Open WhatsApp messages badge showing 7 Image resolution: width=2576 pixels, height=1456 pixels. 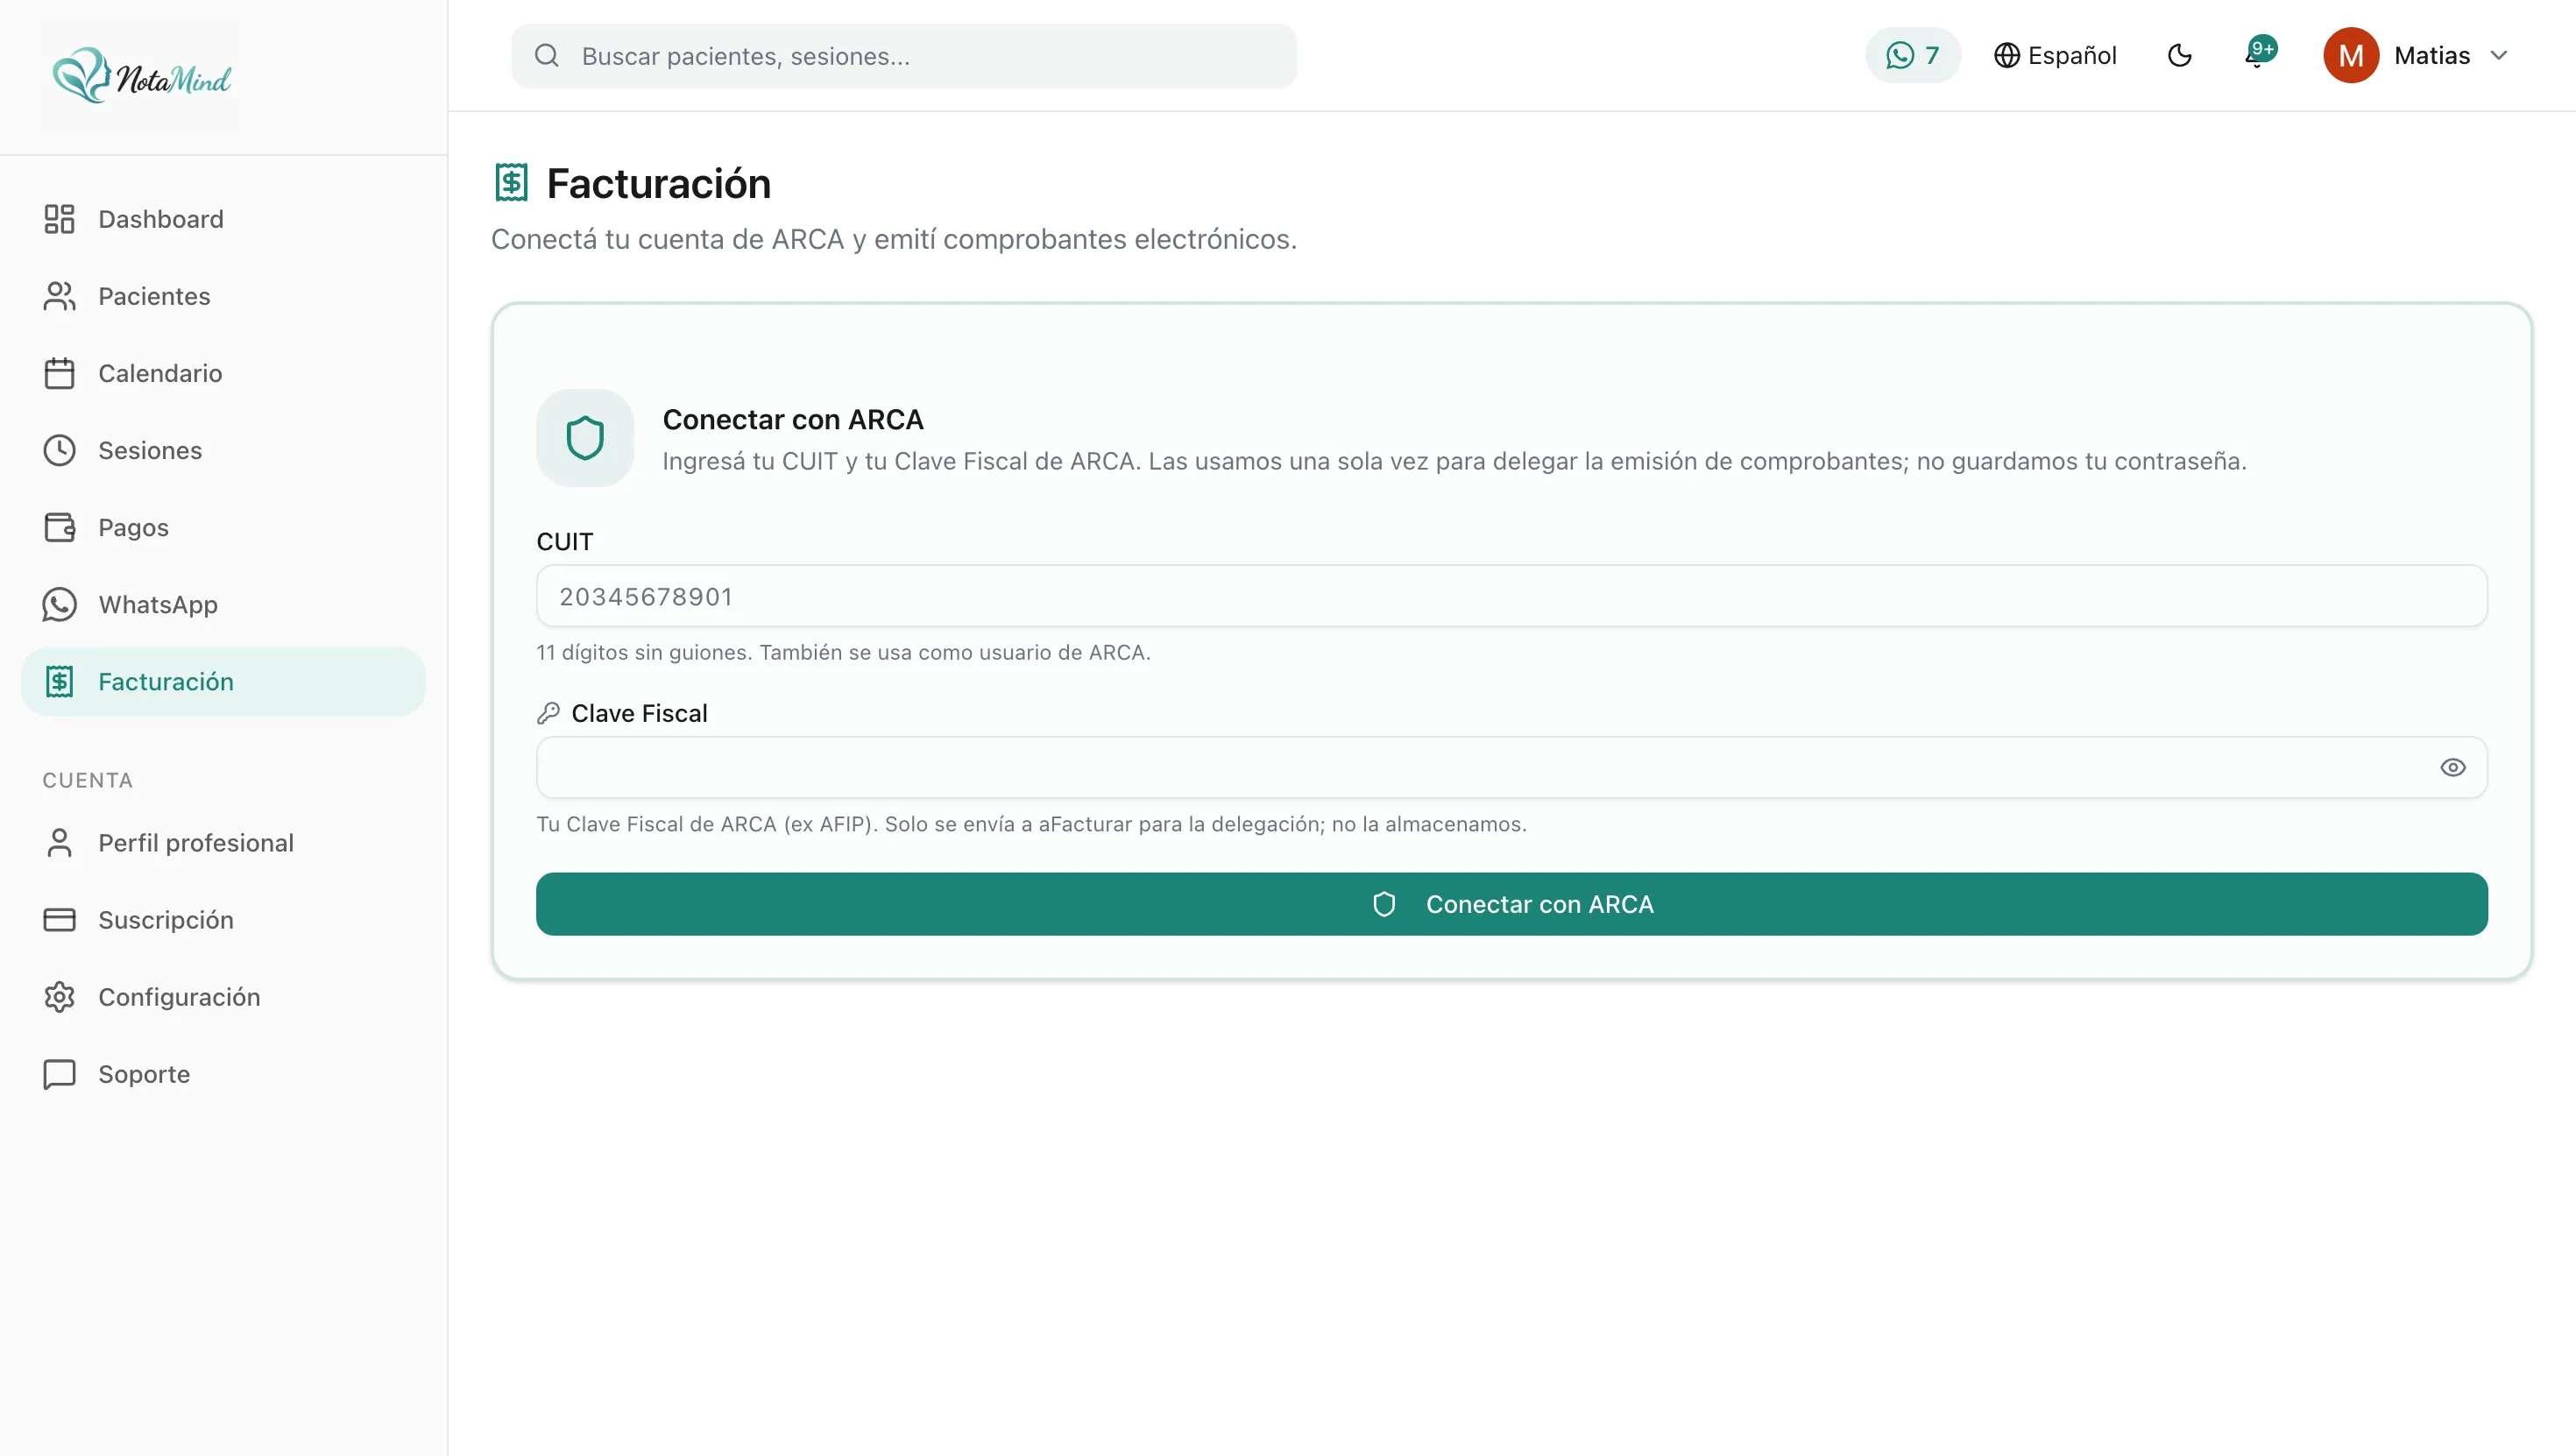(x=1912, y=55)
